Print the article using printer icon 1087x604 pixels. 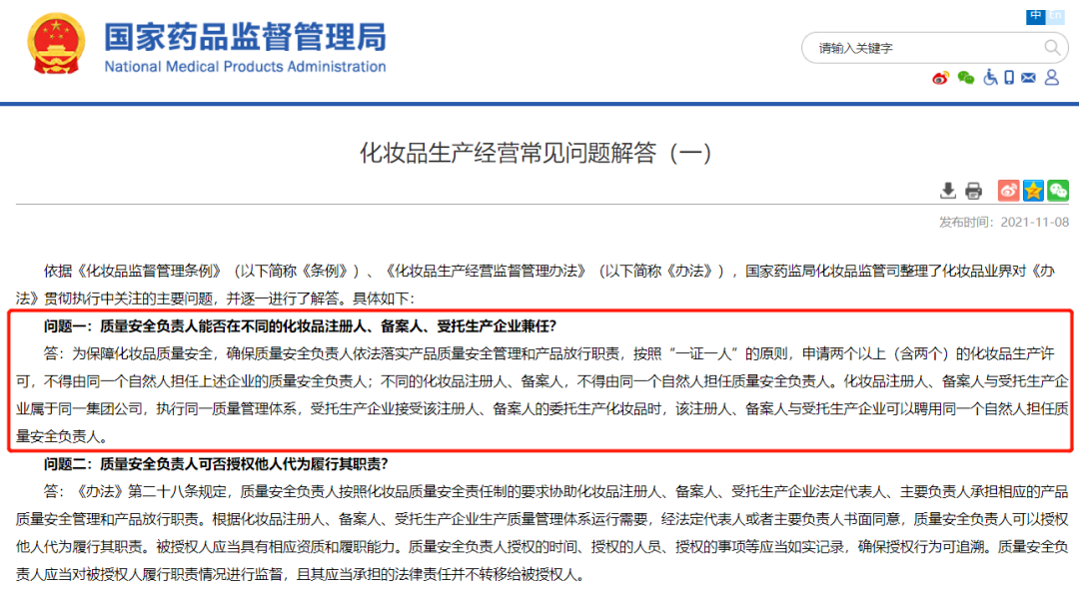(x=973, y=191)
